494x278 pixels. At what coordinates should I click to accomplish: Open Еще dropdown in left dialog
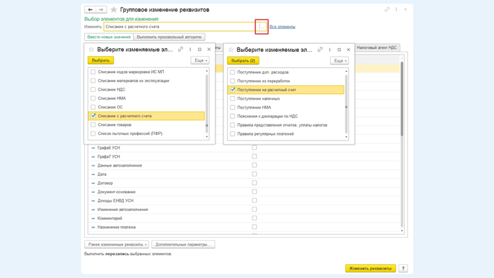coord(199,61)
